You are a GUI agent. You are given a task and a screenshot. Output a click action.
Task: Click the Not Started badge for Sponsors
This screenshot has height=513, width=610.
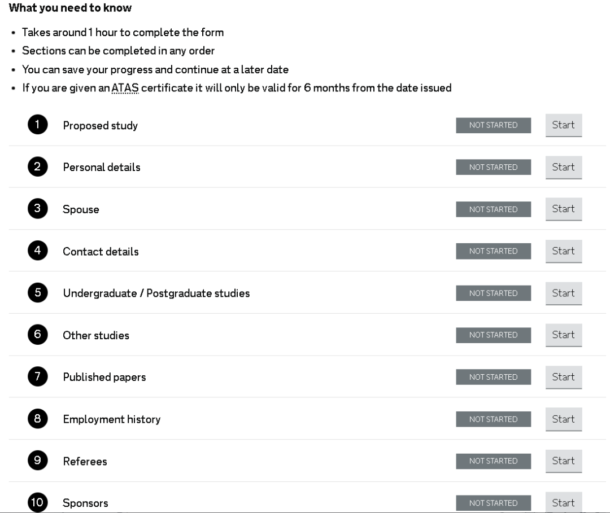493,502
